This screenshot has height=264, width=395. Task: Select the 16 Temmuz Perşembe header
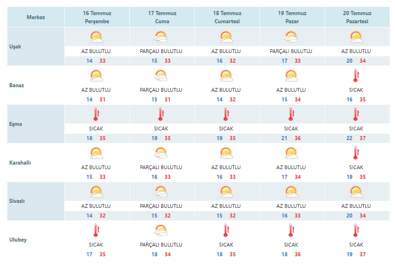pos(97,17)
